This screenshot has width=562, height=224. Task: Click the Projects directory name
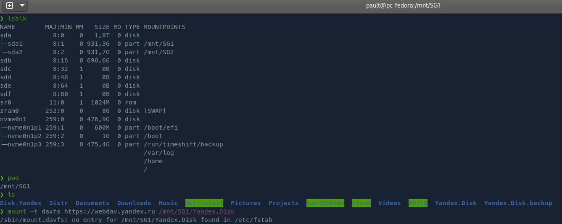tap(283, 203)
